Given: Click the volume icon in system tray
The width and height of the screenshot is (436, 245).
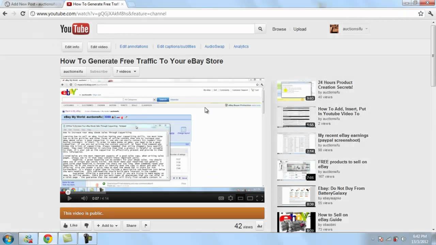Looking at the screenshot, I should click(x=403, y=239).
